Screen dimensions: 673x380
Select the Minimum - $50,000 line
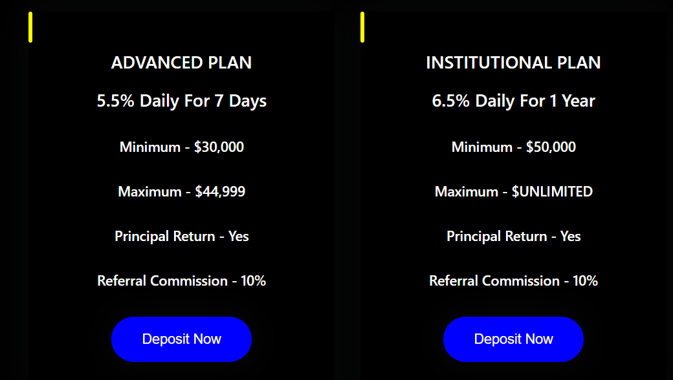pyautogui.click(x=513, y=147)
